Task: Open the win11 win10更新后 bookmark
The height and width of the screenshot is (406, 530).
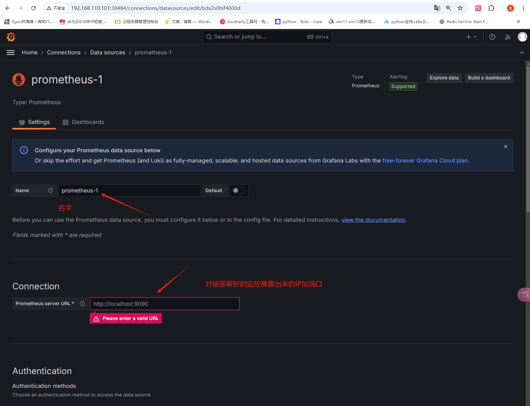Action: tap(352, 22)
